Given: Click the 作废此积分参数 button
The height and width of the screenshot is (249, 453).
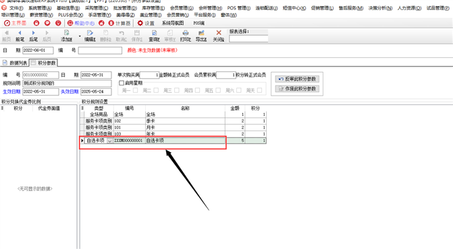Looking at the screenshot, I should point(297,89).
